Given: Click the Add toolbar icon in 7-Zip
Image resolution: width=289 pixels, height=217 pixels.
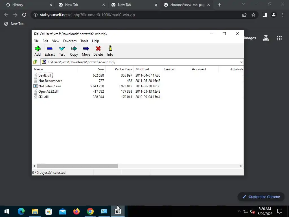Looking at the screenshot, I should (38, 51).
